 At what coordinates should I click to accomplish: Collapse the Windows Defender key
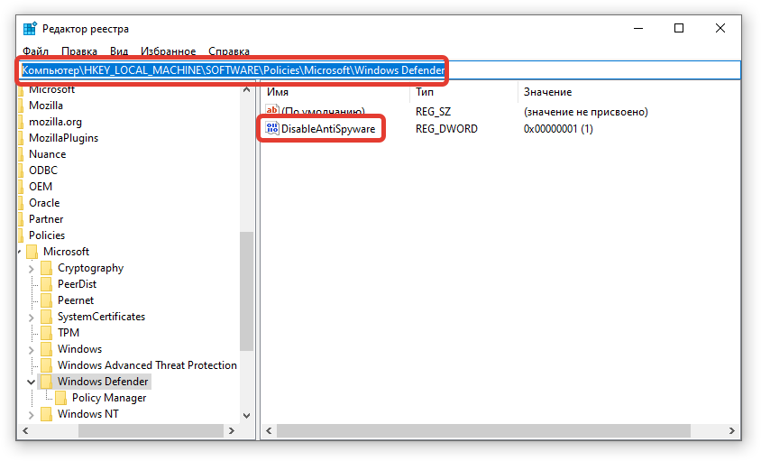(31, 382)
